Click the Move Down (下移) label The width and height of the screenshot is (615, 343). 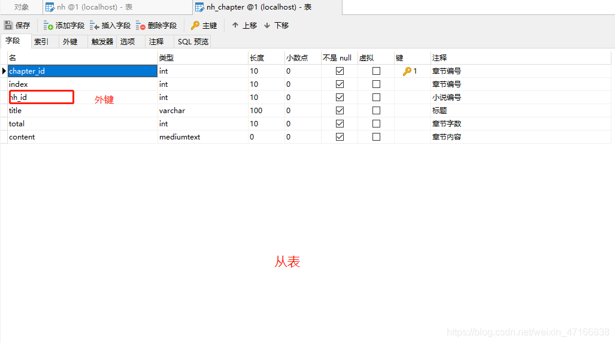(281, 26)
